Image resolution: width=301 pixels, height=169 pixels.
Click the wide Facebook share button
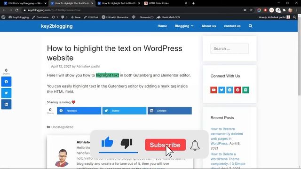click(x=79, y=111)
